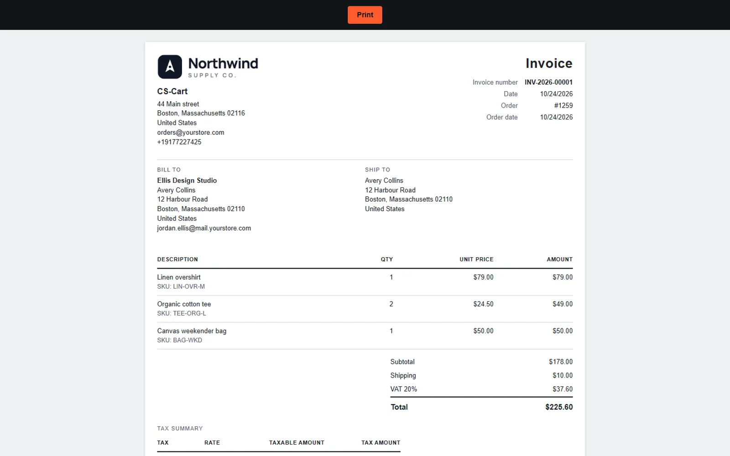This screenshot has height=456, width=730.
Task: Click the Linen overshirt item description
Action: point(179,277)
